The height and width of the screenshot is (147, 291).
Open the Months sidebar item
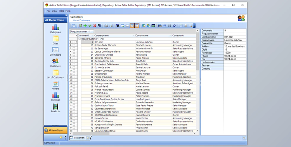(x=55, y=85)
